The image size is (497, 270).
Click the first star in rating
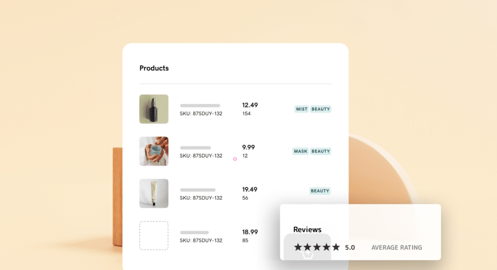pyautogui.click(x=298, y=247)
